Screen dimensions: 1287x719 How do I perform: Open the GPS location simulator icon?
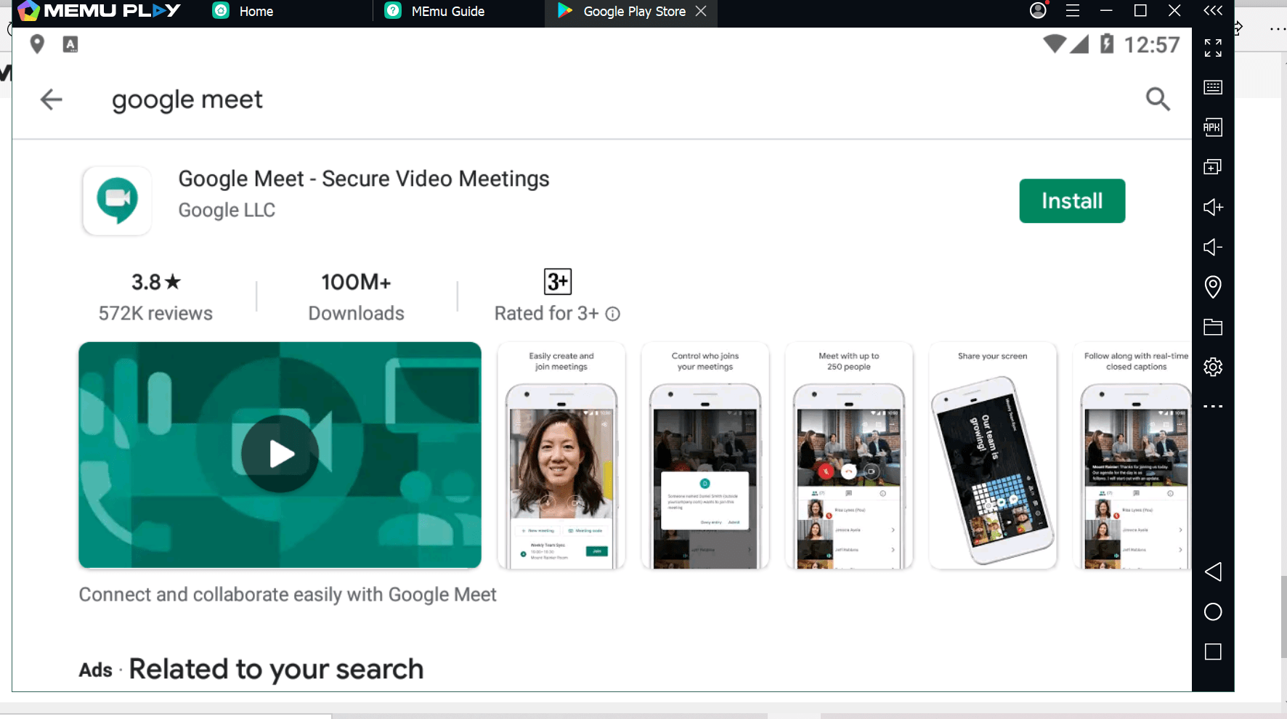tap(1213, 287)
